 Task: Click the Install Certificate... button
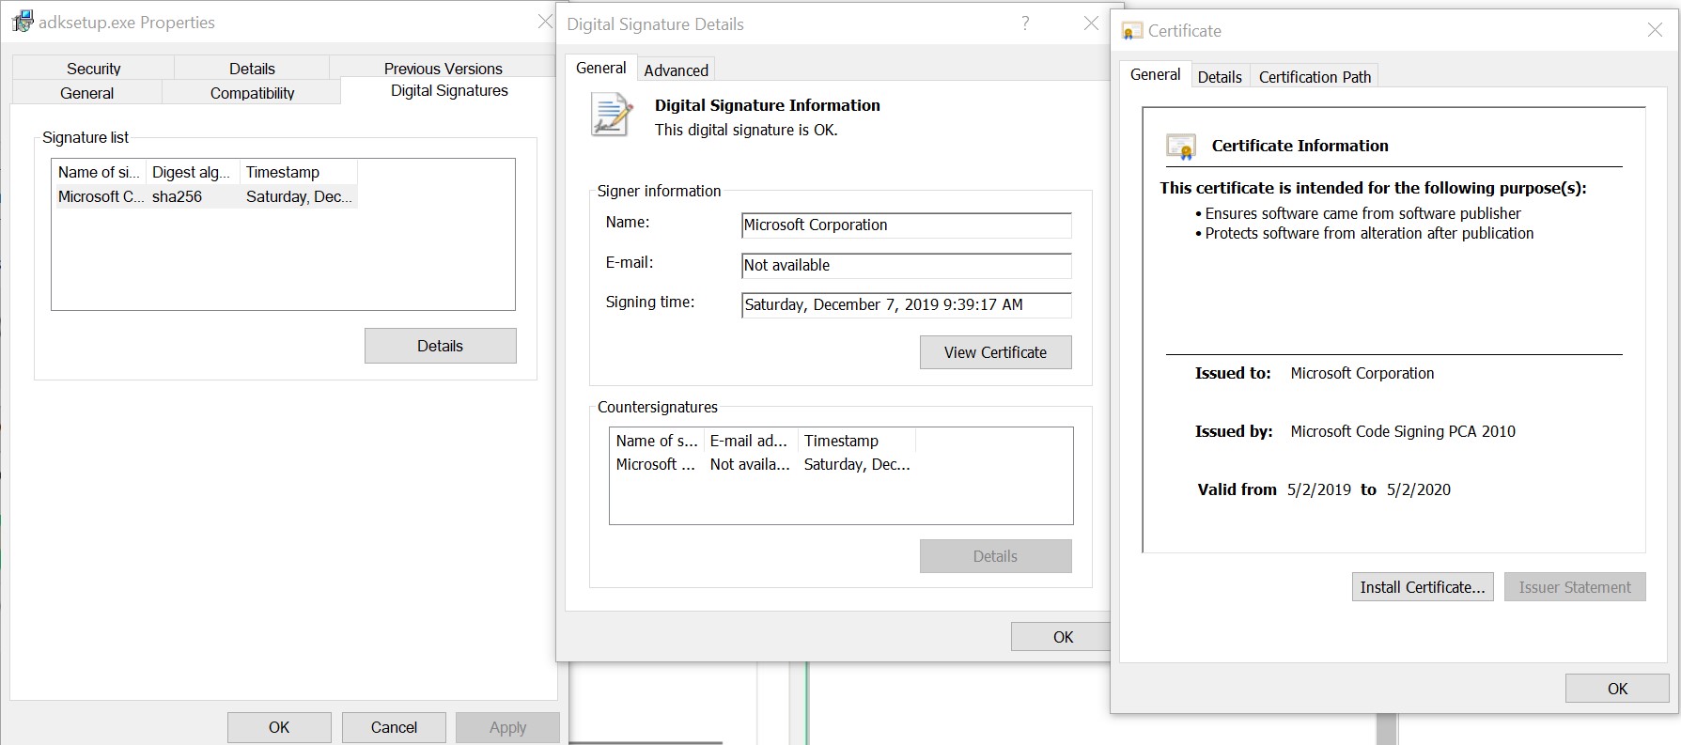pyautogui.click(x=1423, y=587)
